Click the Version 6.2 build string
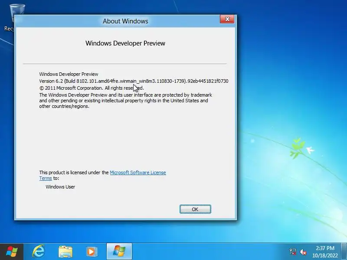Screen dimensions: 347x260 click(134, 81)
